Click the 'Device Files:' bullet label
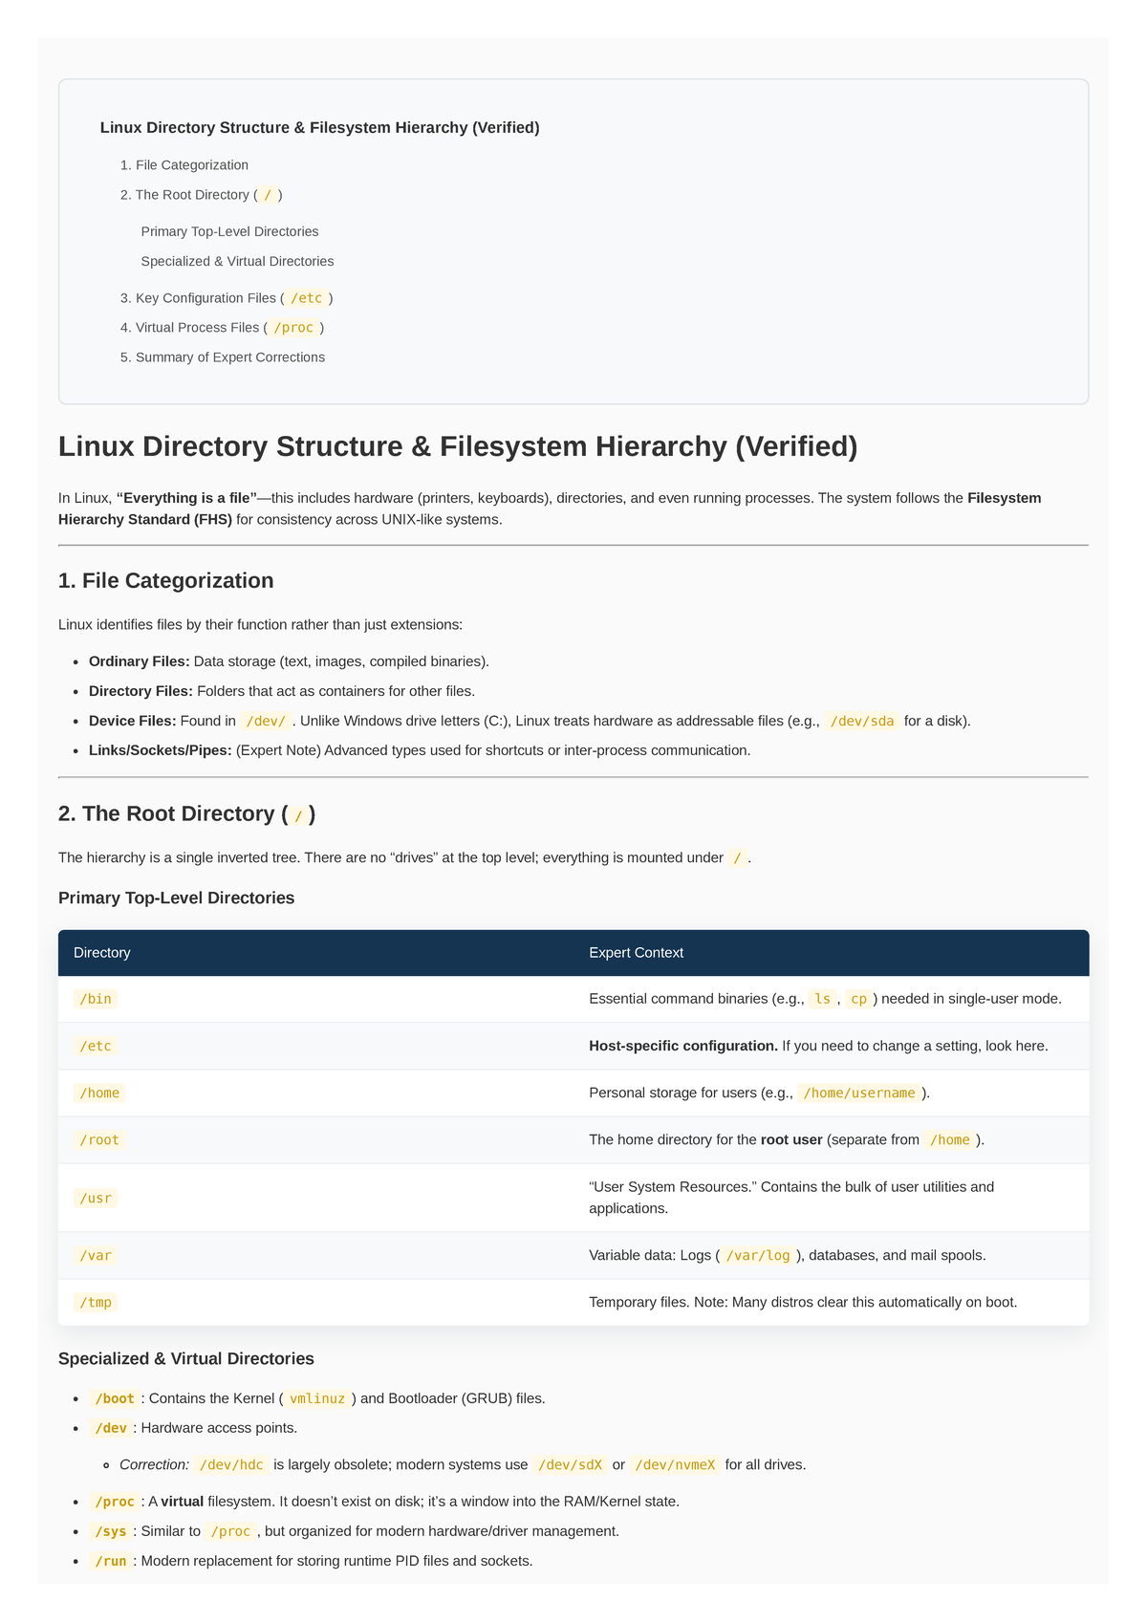This screenshot has height=1623, width=1147. click(133, 721)
